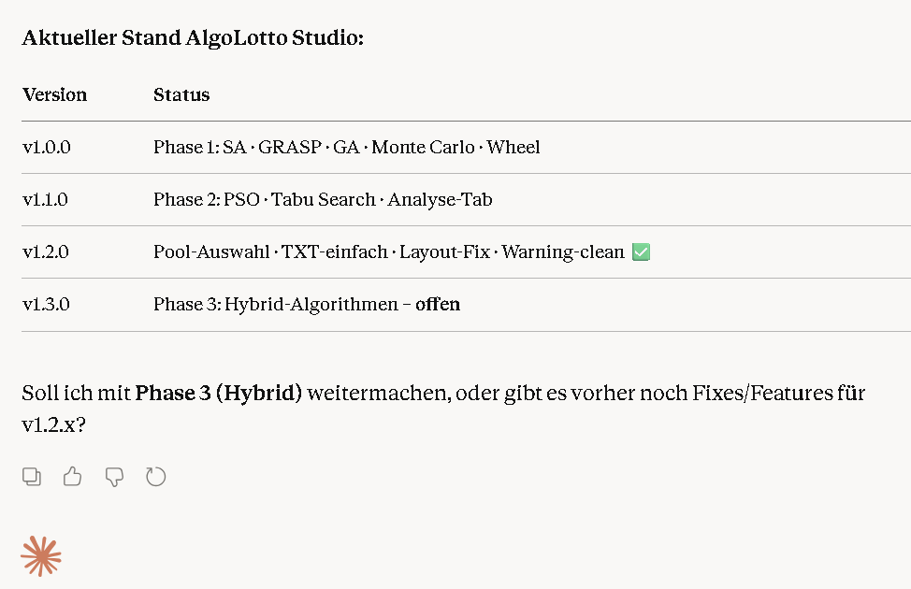Click the Phase 1 SA GRASP status text
The image size is (911, 589).
(346, 147)
